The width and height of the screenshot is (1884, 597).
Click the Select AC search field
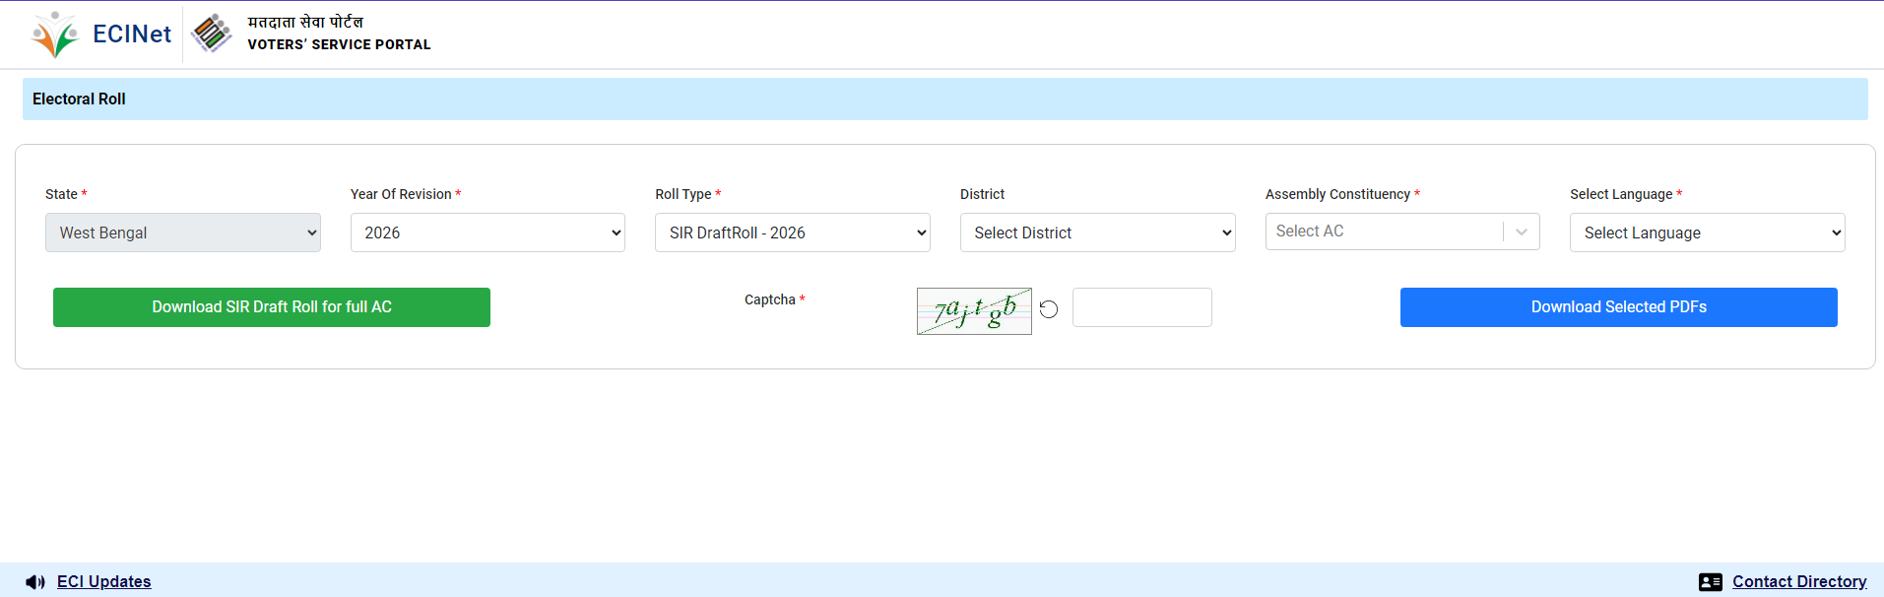coord(1383,232)
